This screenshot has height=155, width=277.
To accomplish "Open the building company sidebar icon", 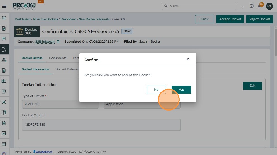I will coord(4,81).
